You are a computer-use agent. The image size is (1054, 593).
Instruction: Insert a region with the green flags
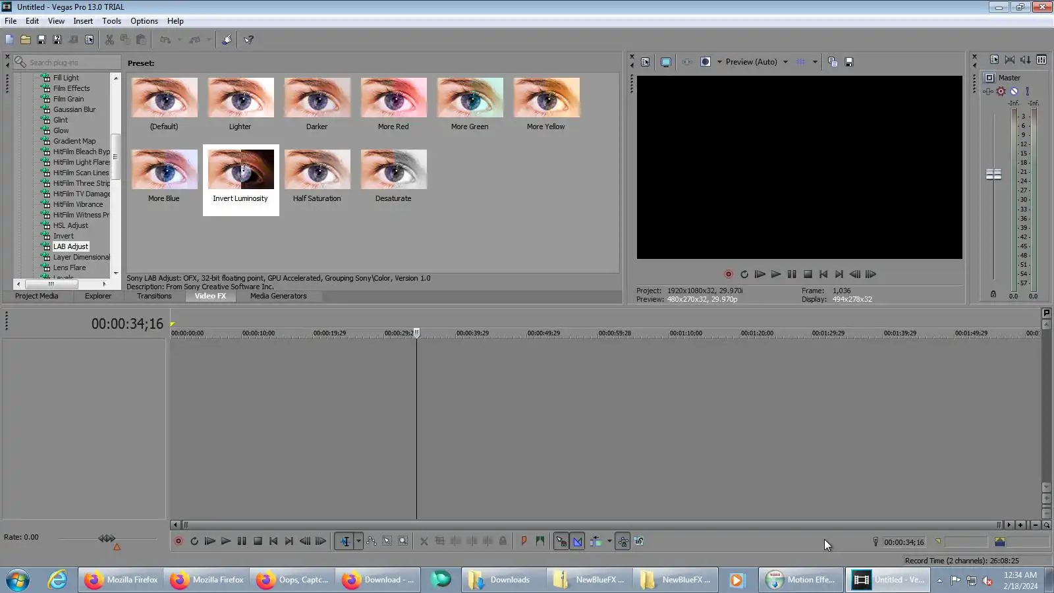540,542
